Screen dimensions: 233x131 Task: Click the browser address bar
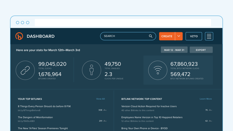click(123, 23)
